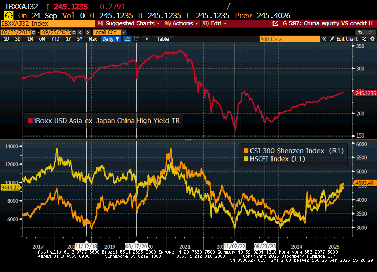Switch to line chart type icon
The width and height of the screenshot is (377, 272).
[x=128, y=39]
